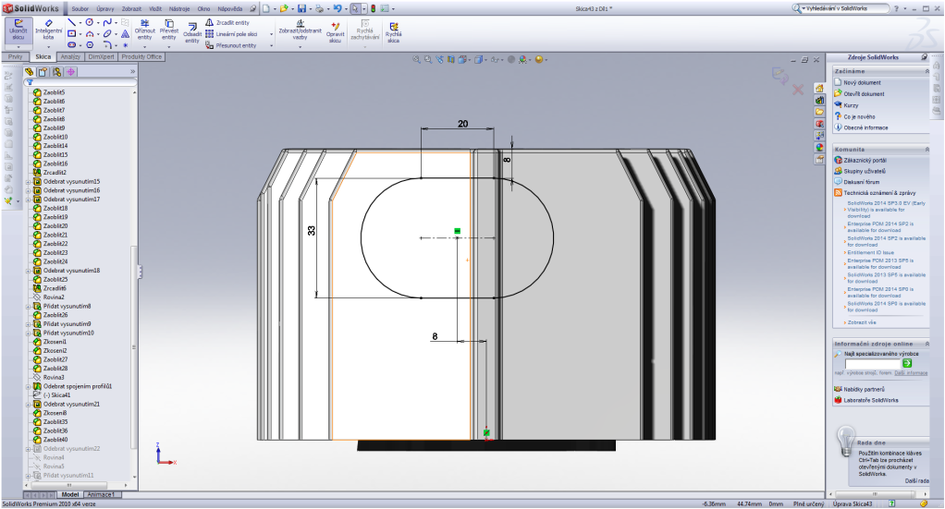Select the Line sketch tool
Viewport: 945px width, 509px height.
coord(72,22)
